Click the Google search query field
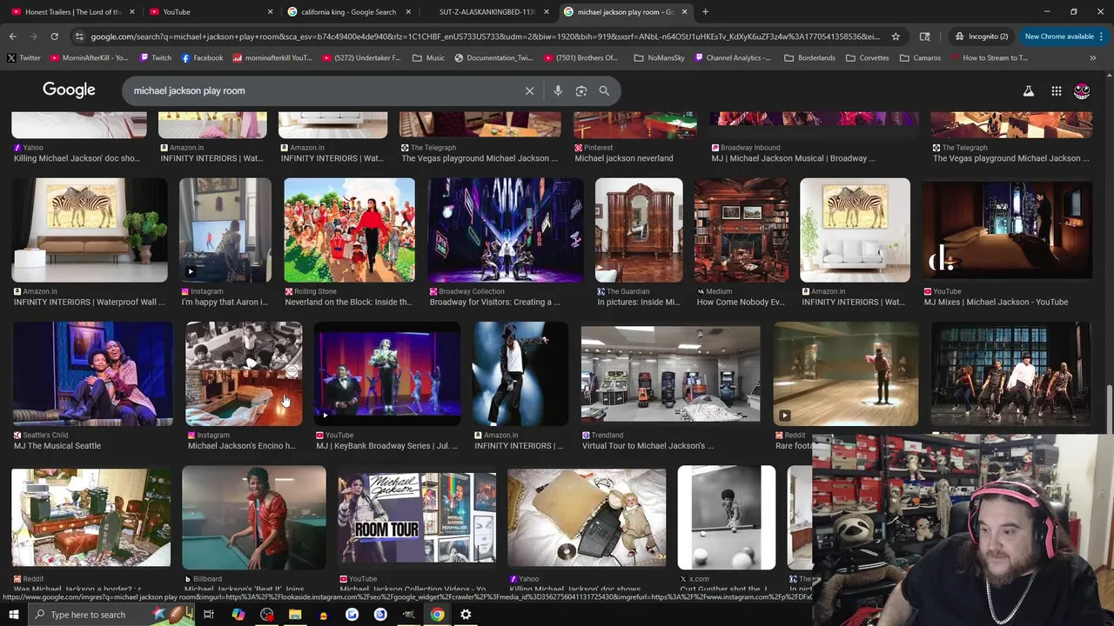1114x626 pixels. point(322,90)
